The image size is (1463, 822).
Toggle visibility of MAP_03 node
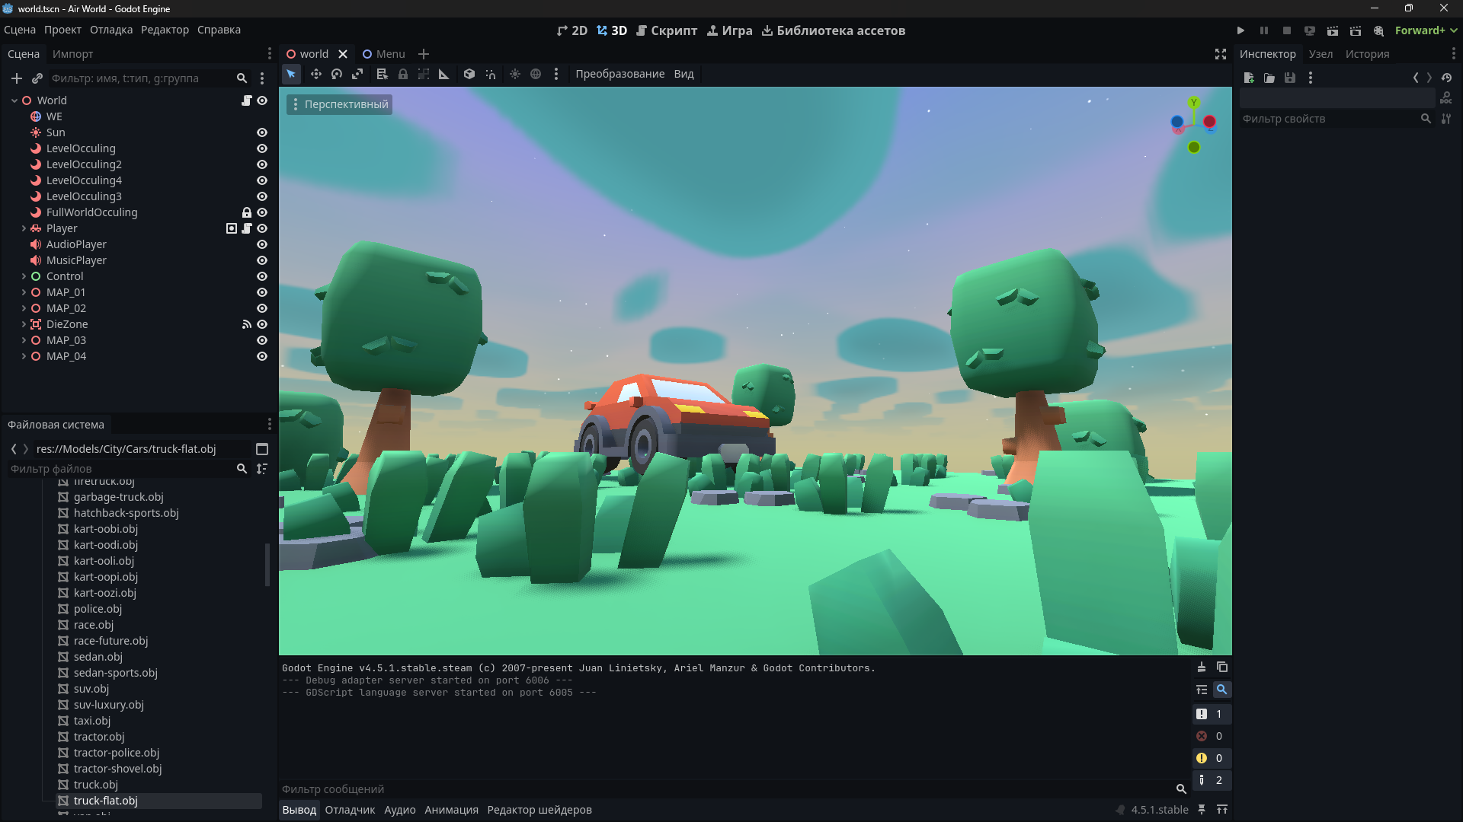point(262,340)
